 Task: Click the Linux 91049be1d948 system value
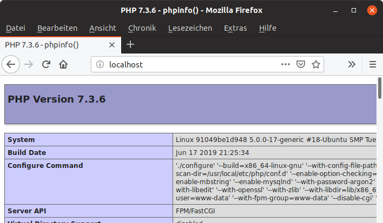point(276,140)
